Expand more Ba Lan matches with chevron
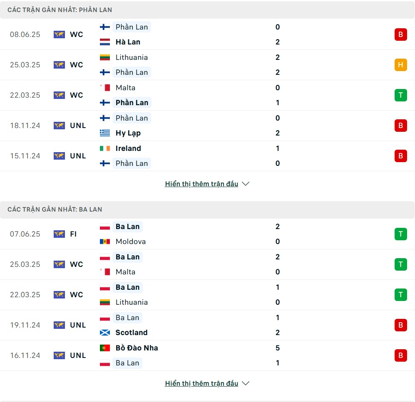Viewport: 415px width, 402px height. pyautogui.click(x=246, y=383)
